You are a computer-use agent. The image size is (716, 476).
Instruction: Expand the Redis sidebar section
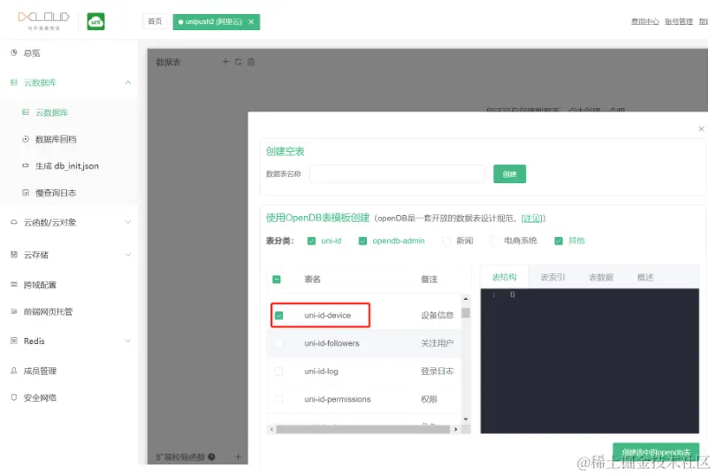coord(128,341)
